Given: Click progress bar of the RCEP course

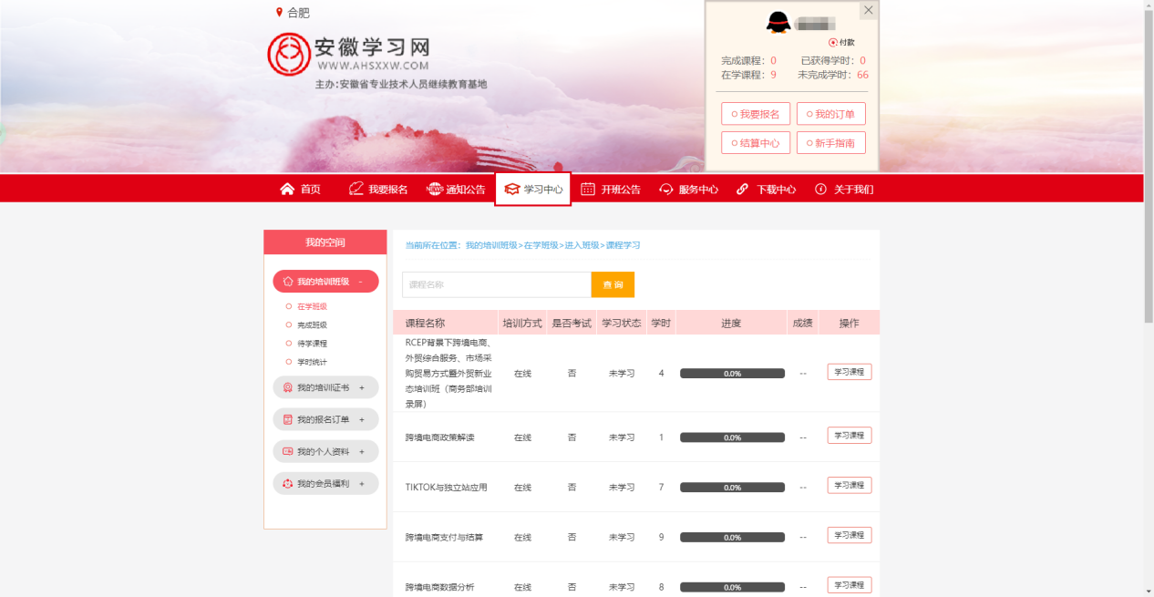Looking at the screenshot, I should point(732,374).
